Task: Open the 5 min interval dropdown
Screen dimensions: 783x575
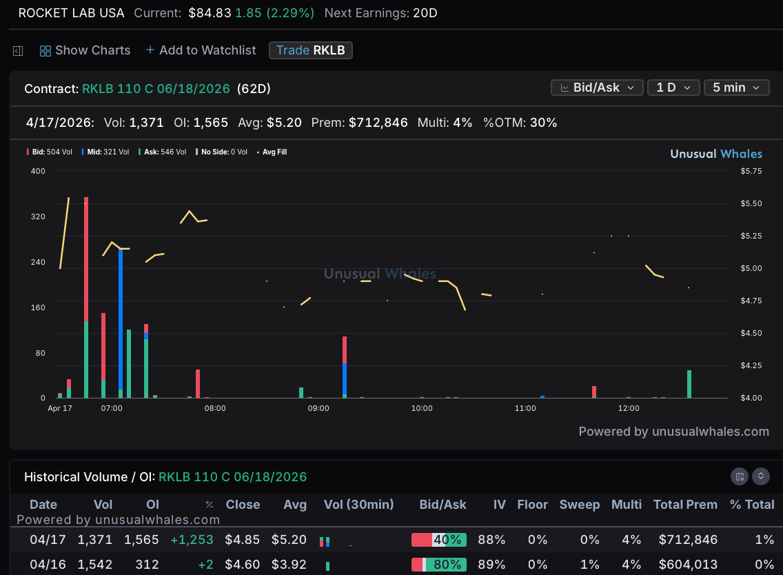Action: coord(737,88)
